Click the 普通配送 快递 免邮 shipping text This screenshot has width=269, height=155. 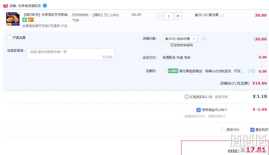pos(177,58)
